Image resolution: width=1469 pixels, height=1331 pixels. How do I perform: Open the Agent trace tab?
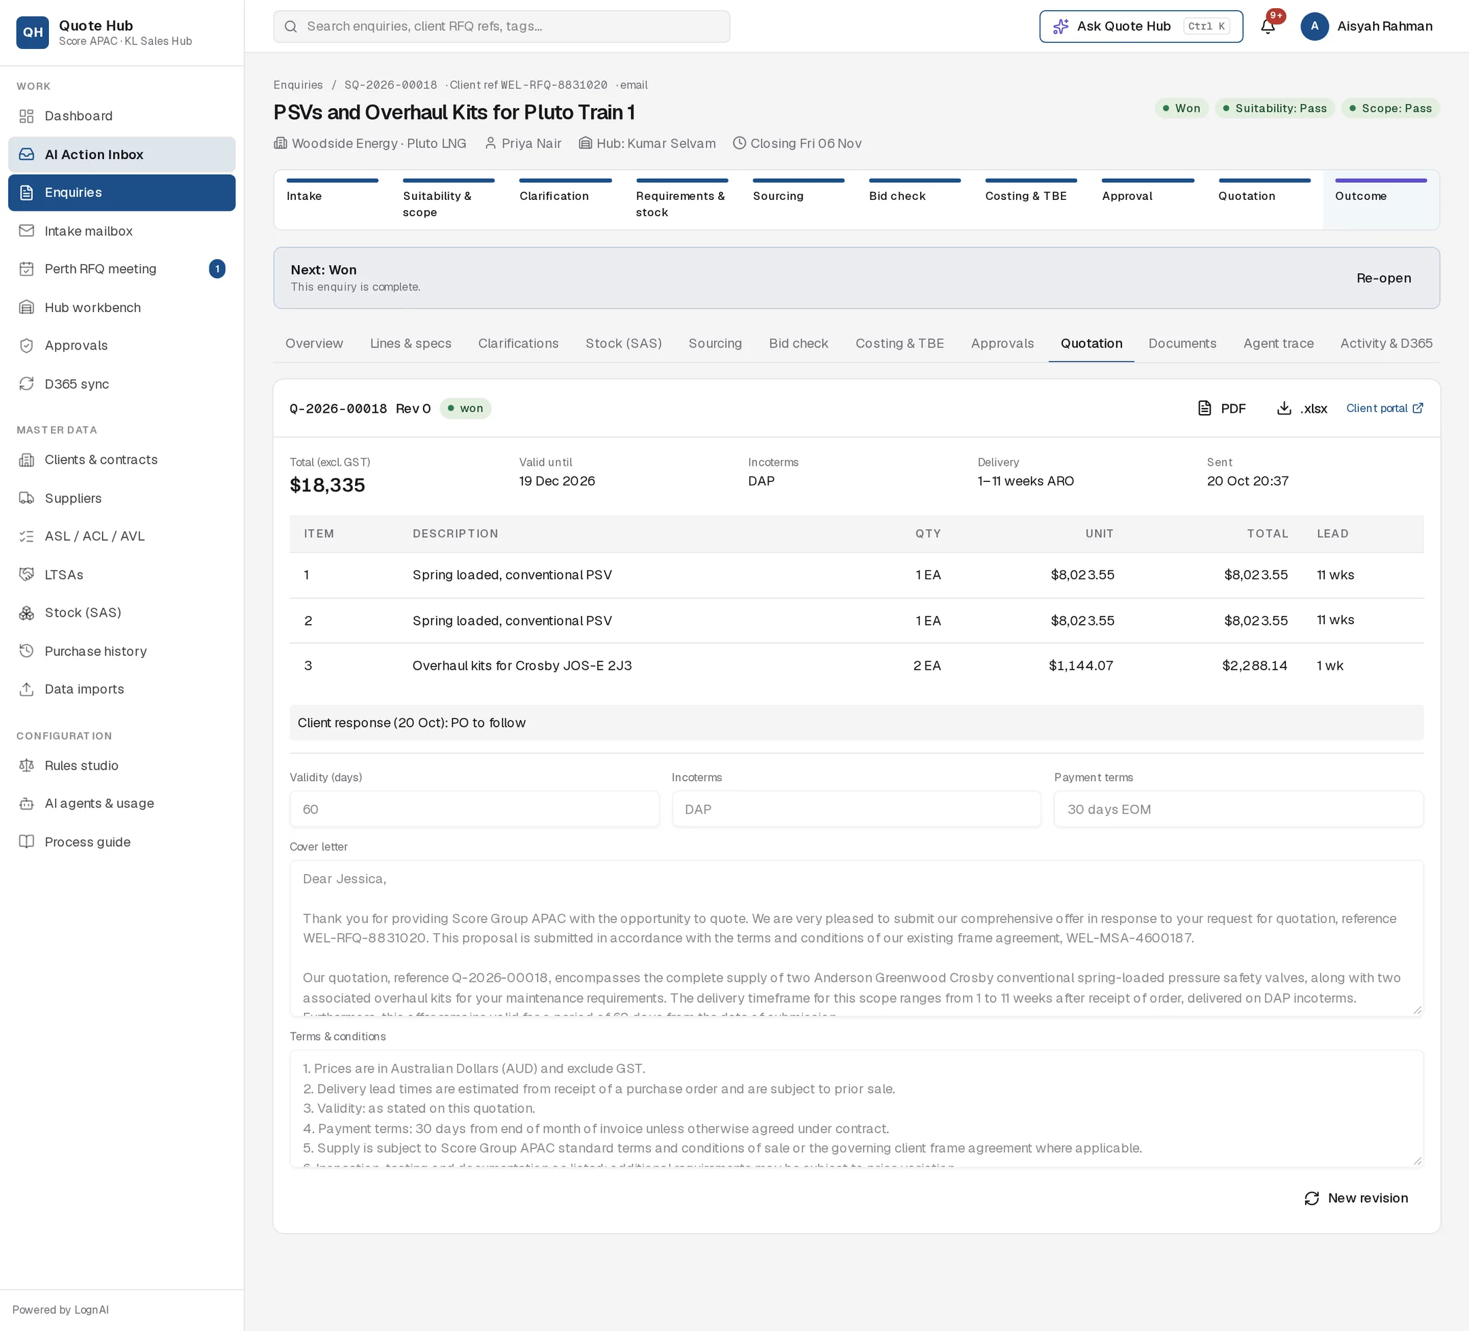[x=1278, y=343]
